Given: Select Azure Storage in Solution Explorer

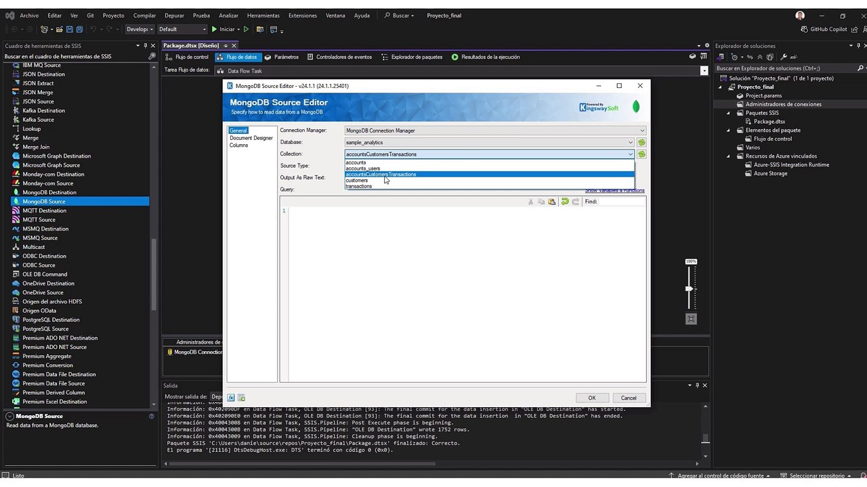Looking at the screenshot, I should pyautogui.click(x=770, y=174).
